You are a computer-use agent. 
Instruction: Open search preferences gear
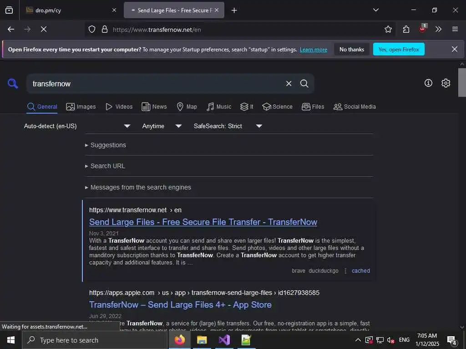click(x=446, y=83)
